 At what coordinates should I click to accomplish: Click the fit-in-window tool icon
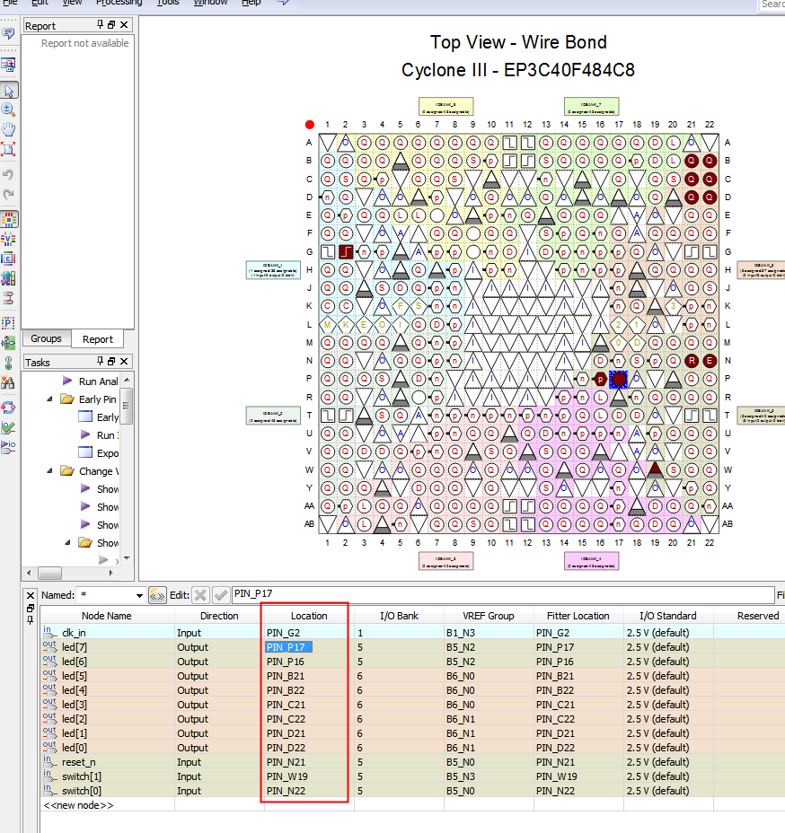point(9,149)
